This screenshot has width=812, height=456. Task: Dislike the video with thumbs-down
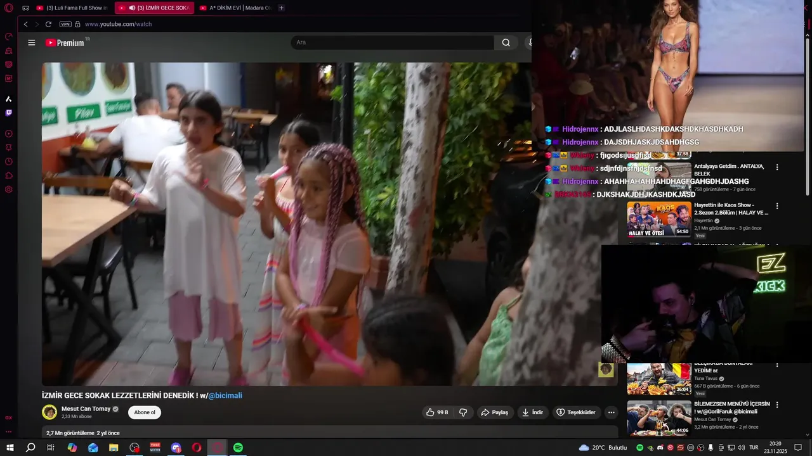[x=463, y=412]
